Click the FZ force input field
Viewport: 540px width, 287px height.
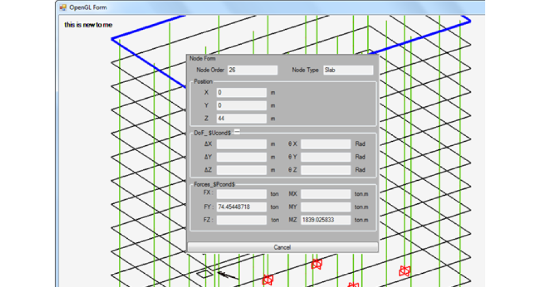241,220
